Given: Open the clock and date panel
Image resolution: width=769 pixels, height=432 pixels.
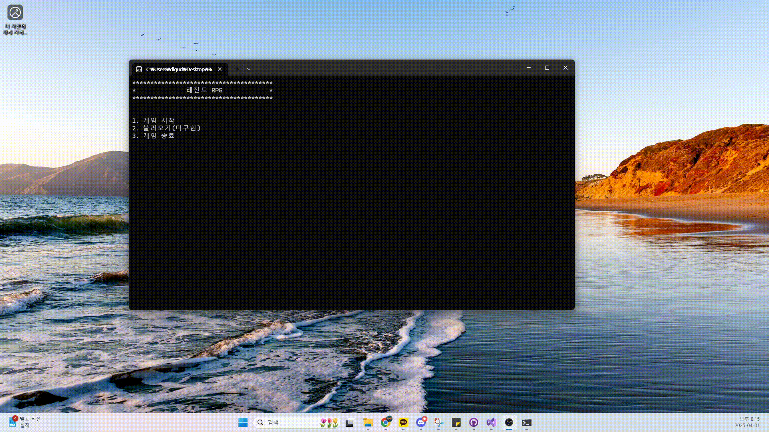Looking at the screenshot, I should 747,422.
